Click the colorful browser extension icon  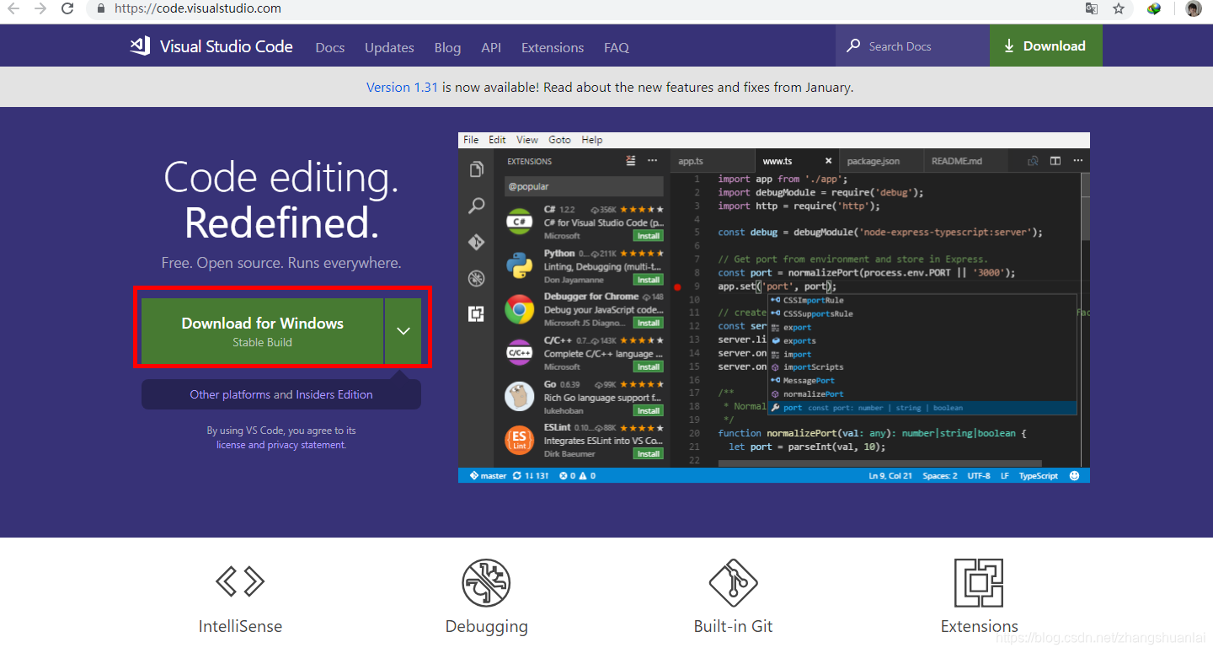click(1154, 9)
